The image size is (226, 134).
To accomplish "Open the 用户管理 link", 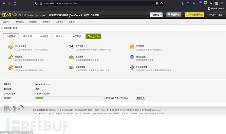I will [x=79, y=46].
